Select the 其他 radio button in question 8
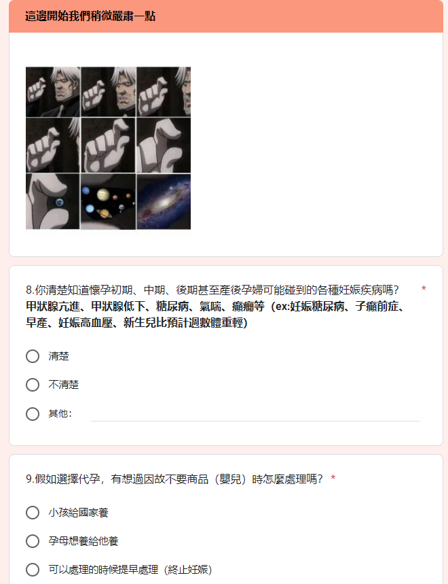448x584 pixels. pyautogui.click(x=33, y=414)
